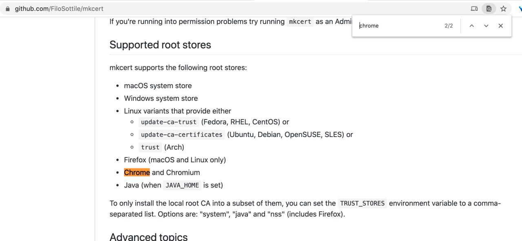
Task: Click the "macOS system store" list item
Action: [x=158, y=86]
